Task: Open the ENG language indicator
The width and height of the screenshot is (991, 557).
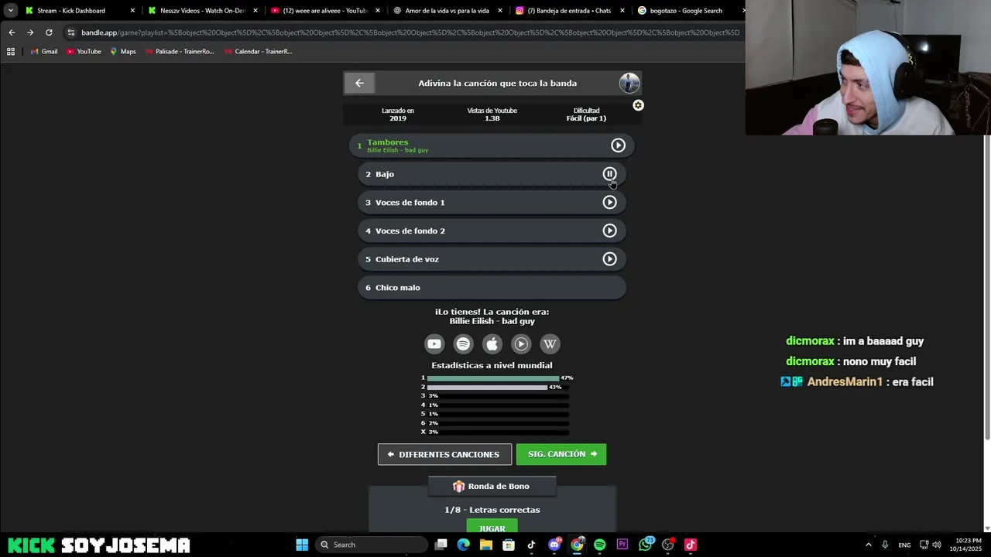Action: (904, 545)
